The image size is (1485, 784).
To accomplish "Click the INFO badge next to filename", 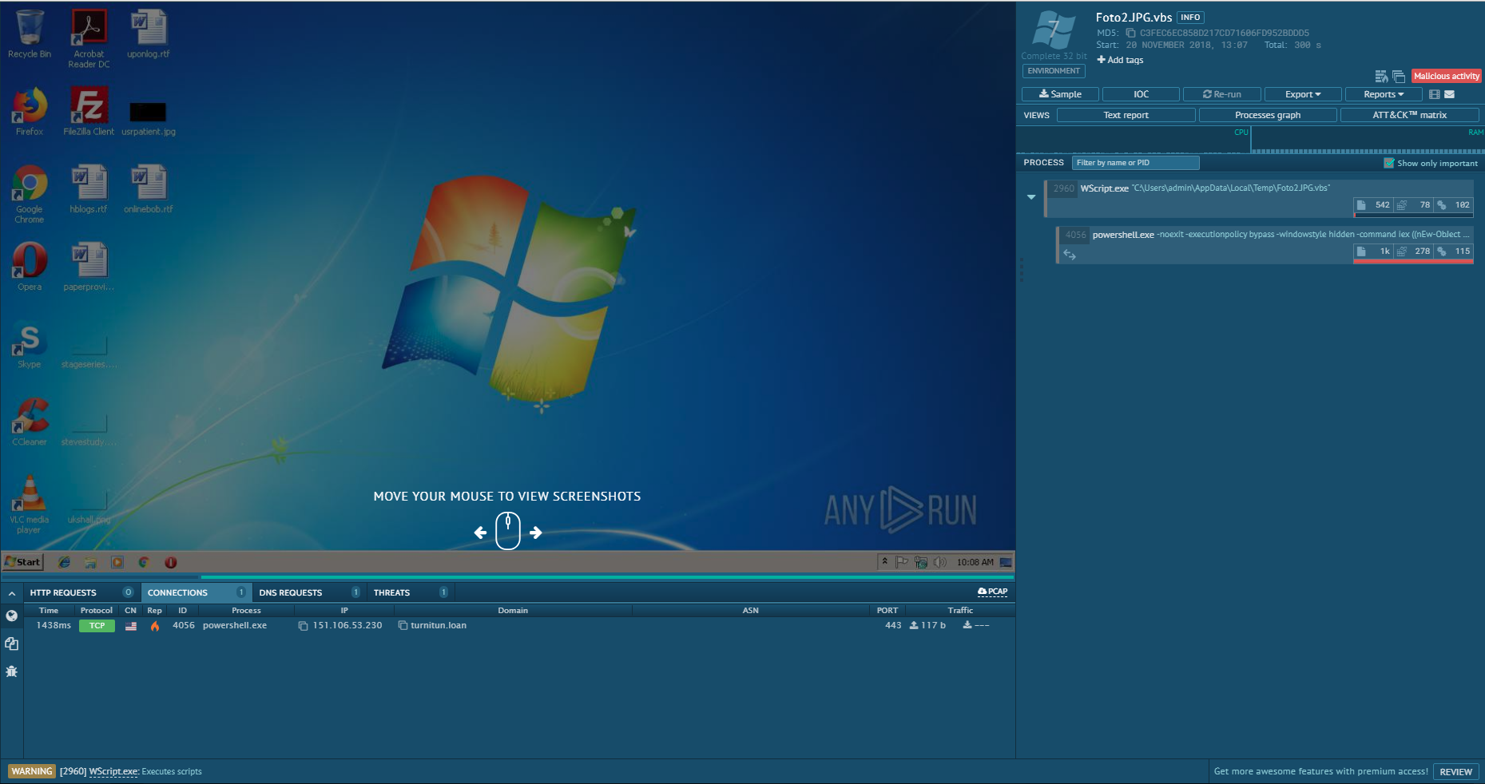I will 1190,18.
